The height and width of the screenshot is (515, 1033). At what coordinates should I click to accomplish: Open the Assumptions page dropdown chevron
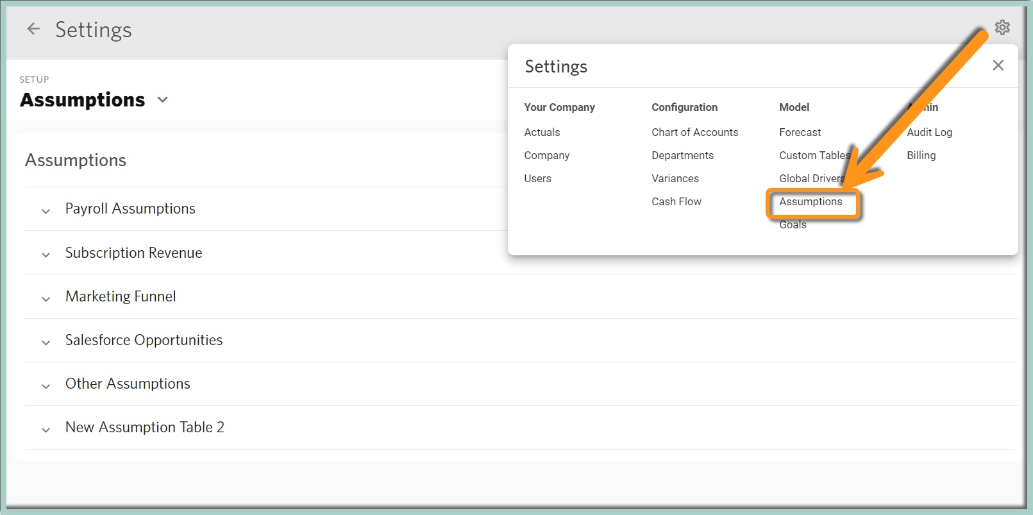click(163, 100)
